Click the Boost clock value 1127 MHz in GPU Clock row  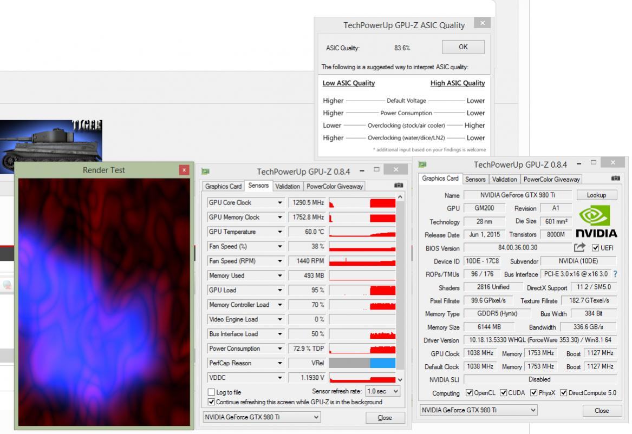(600, 353)
